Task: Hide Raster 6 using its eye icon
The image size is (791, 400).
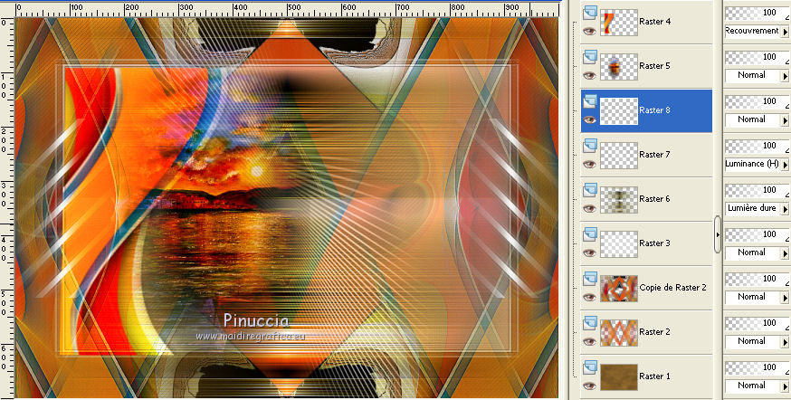Action: pos(589,208)
